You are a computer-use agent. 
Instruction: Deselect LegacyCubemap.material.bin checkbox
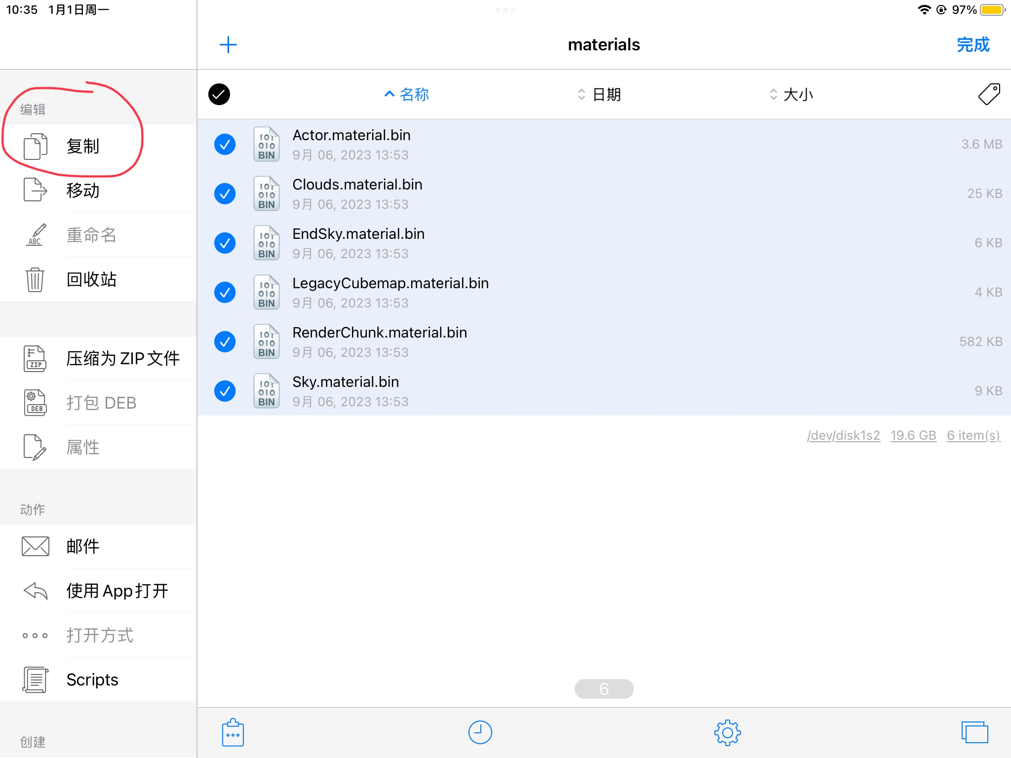pos(225,292)
